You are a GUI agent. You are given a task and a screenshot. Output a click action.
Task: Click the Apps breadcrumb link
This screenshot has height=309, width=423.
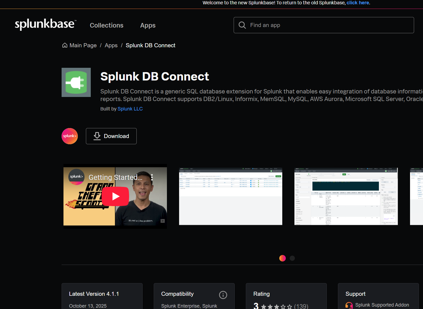[111, 45]
